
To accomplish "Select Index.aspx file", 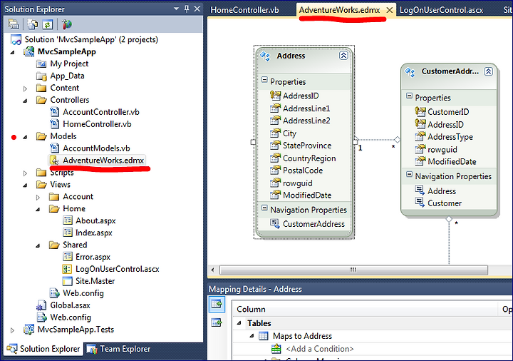I will (x=94, y=233).
